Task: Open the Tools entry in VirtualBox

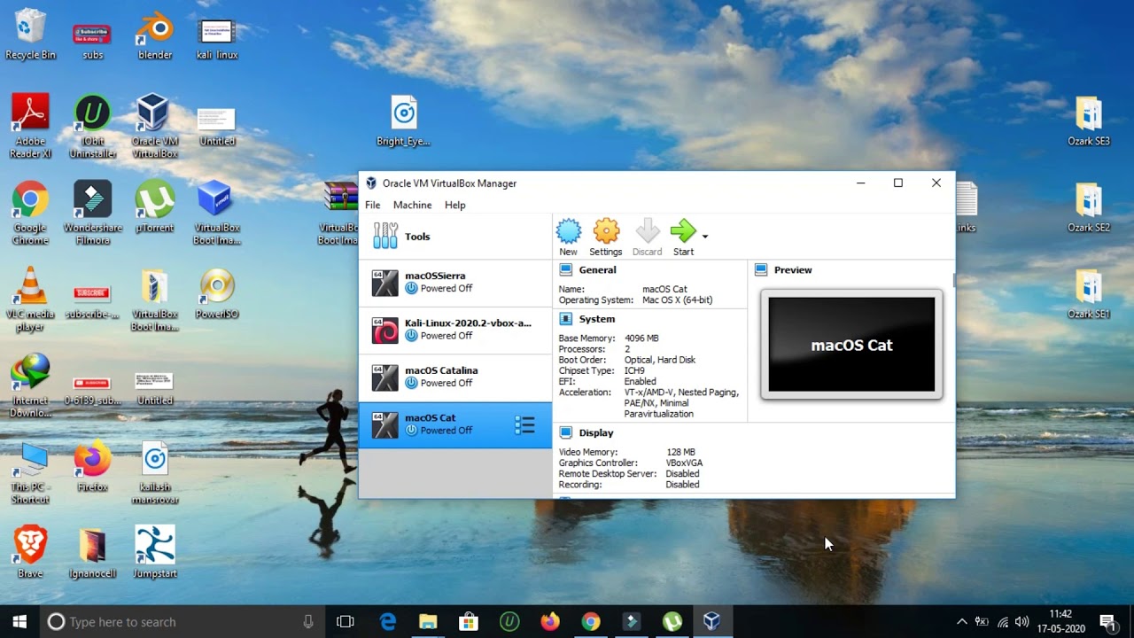Action: (x=455, y=237)
